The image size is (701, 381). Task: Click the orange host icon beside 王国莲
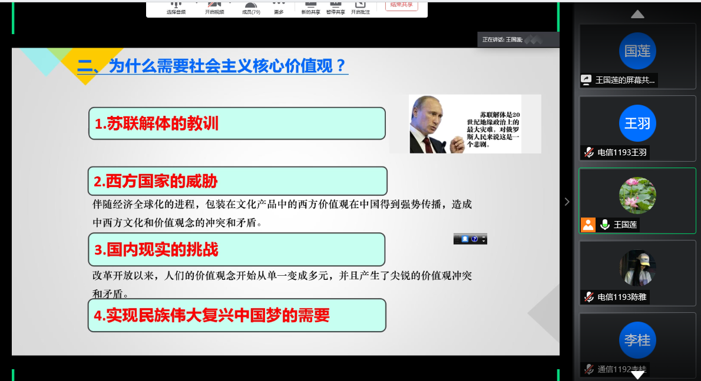pos(588,225)
